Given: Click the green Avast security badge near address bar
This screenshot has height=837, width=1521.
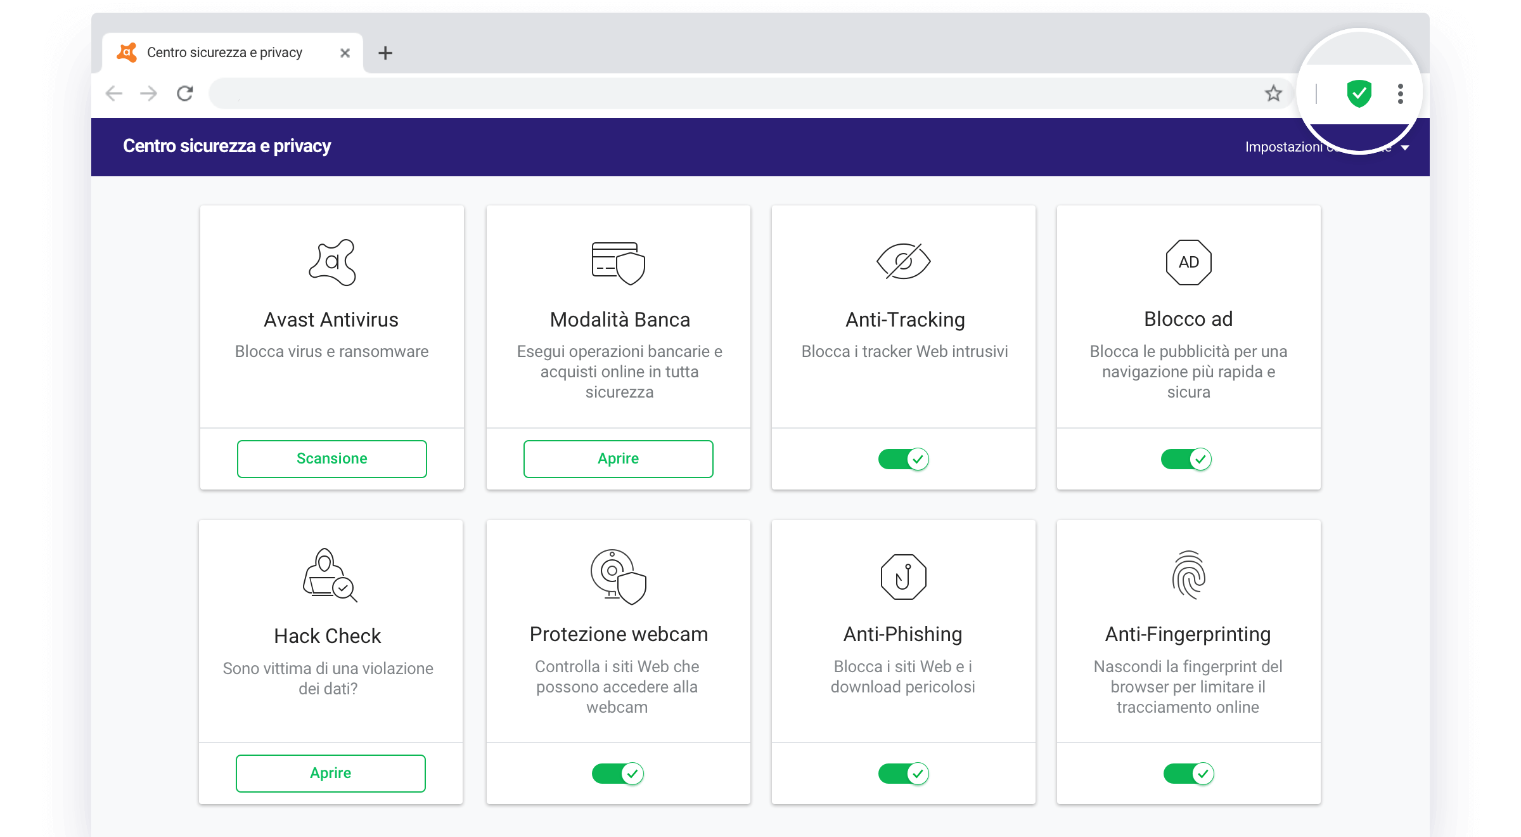Looking at the screenshot, I should [x=1358, y=93].
